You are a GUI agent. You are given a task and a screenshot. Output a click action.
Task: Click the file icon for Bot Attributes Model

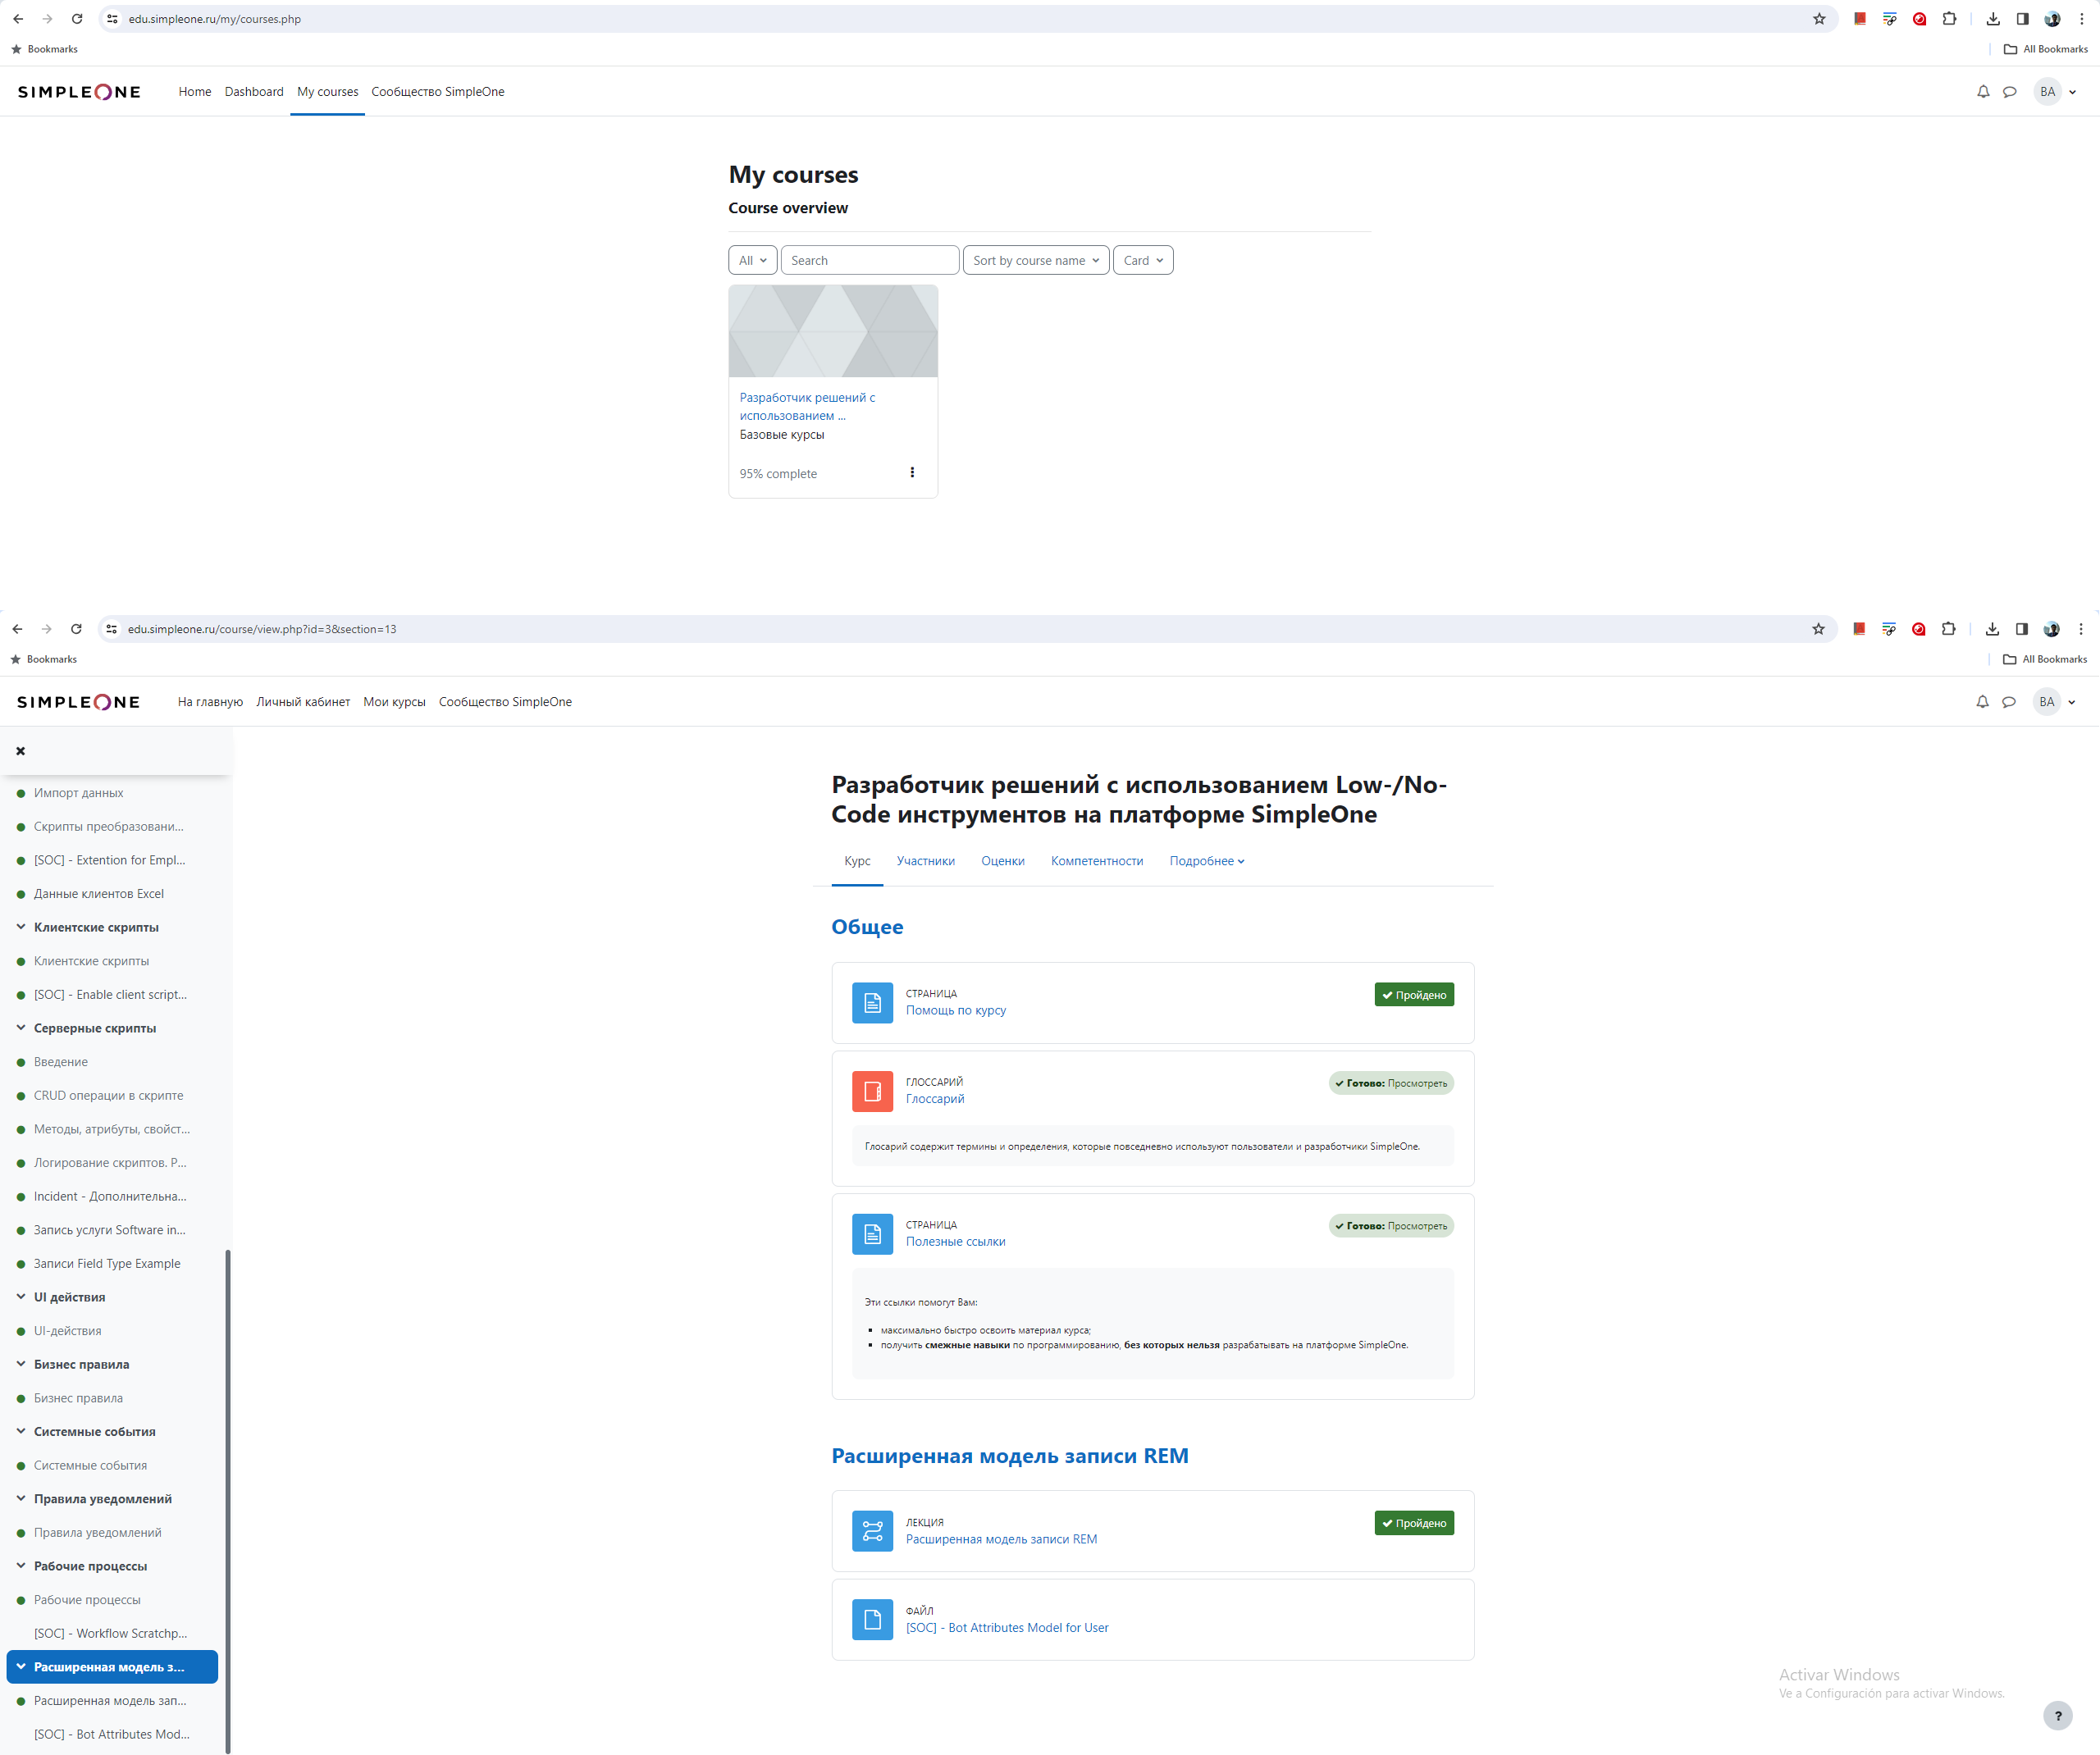tap(871, 1619)
